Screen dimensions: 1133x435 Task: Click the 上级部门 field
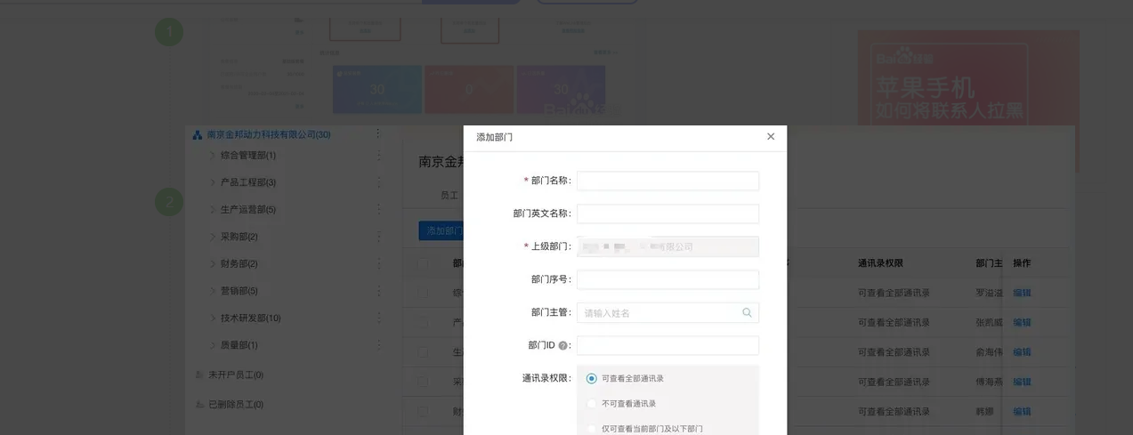(x=668, y=246)
